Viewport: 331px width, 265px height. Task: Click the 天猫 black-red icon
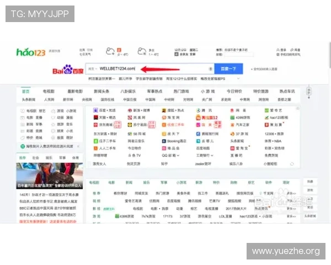tap(95, 117)
